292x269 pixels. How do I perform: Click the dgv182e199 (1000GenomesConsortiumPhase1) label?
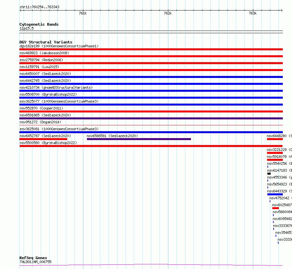click(59, 46)
